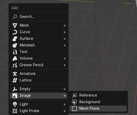The image size is (137, 115).
Task: Open the Light Probe menu entry
Action: tap(38, 111)
